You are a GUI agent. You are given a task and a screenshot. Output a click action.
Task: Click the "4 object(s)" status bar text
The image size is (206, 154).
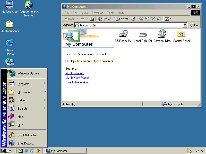tap(69, 104)
